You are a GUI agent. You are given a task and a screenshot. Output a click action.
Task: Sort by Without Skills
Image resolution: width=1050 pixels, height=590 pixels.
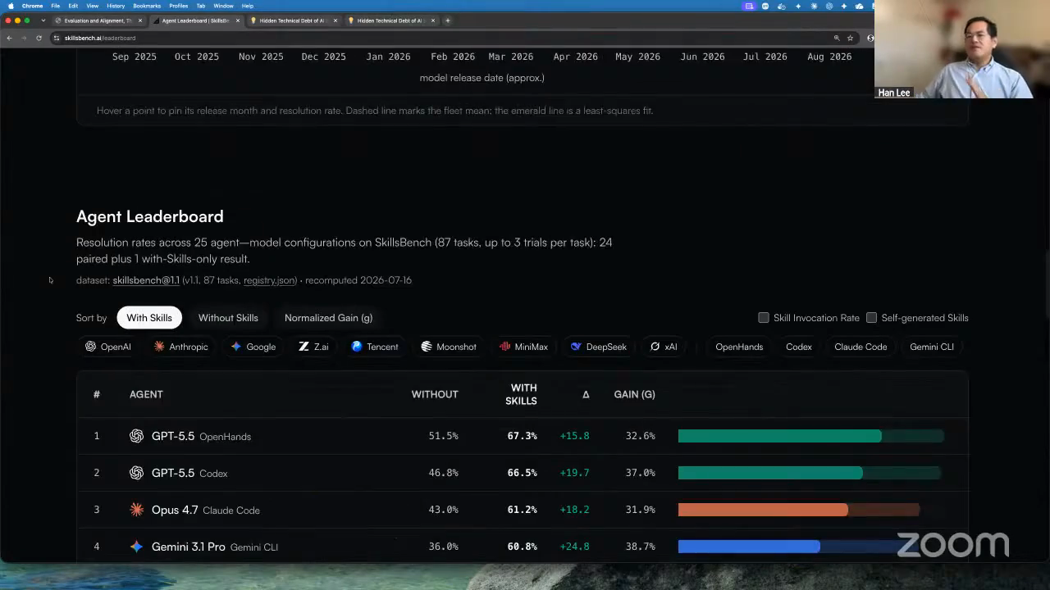point(228,318)
